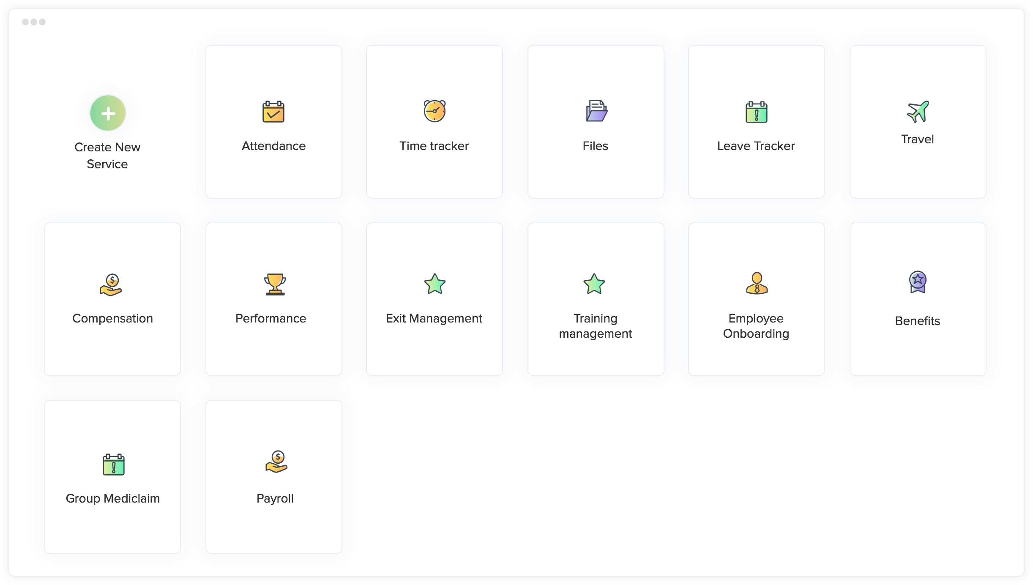Select the Files folder icon
This screenshot has width=1033, height=585.
tap(596, 111)
